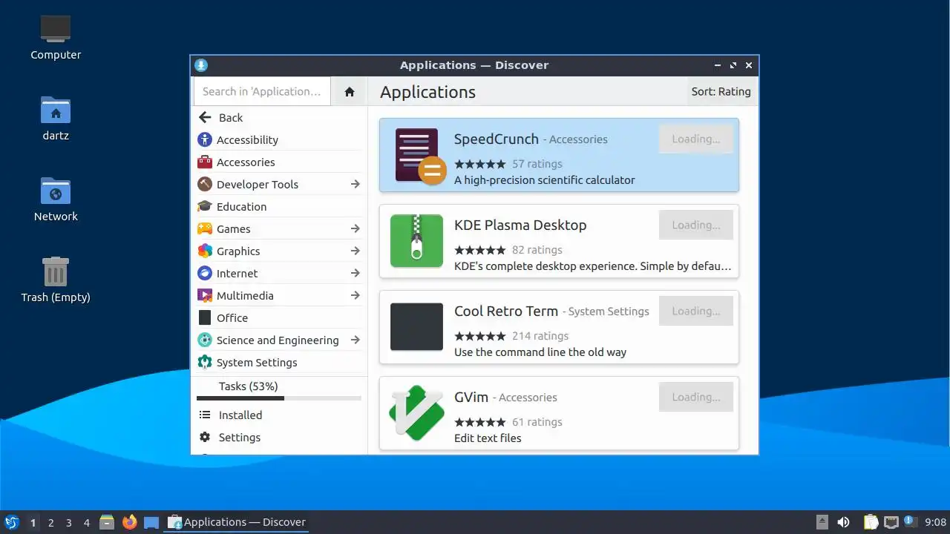
Task: Click the Multimedia play icon
Action: point(205,295)
